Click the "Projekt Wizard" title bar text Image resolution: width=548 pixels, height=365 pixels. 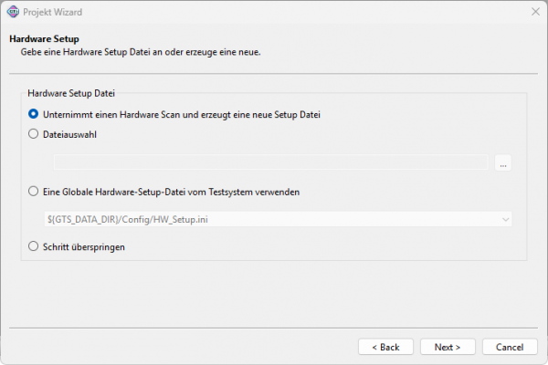(x=55, y=12)
